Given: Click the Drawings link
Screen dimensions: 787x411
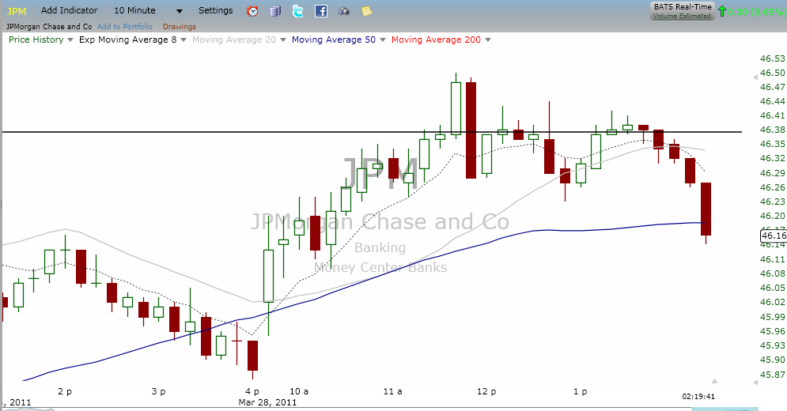Looking at the screenshot, I should 179,26.
